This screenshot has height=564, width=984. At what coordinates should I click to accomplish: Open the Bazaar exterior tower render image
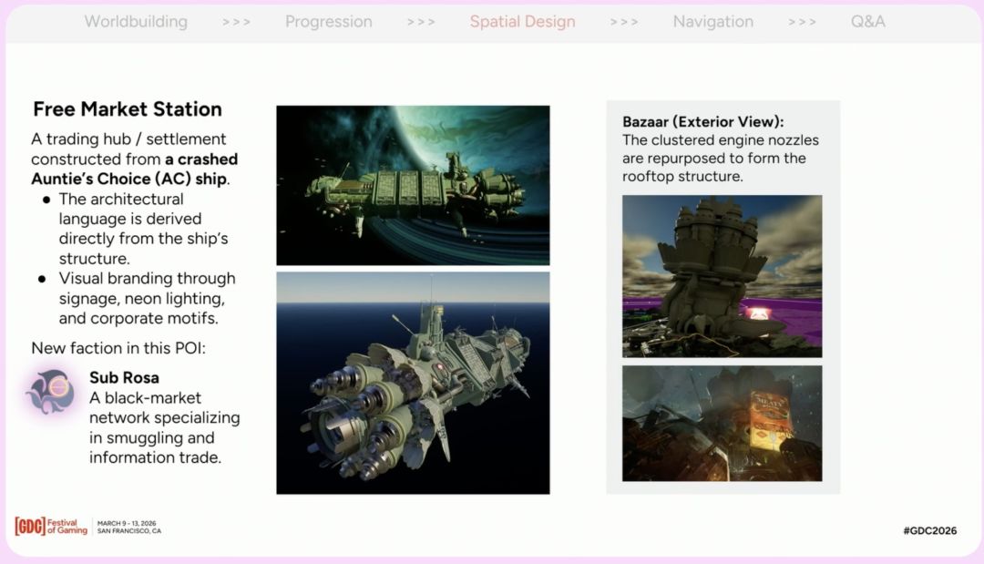tap(722, 276)
